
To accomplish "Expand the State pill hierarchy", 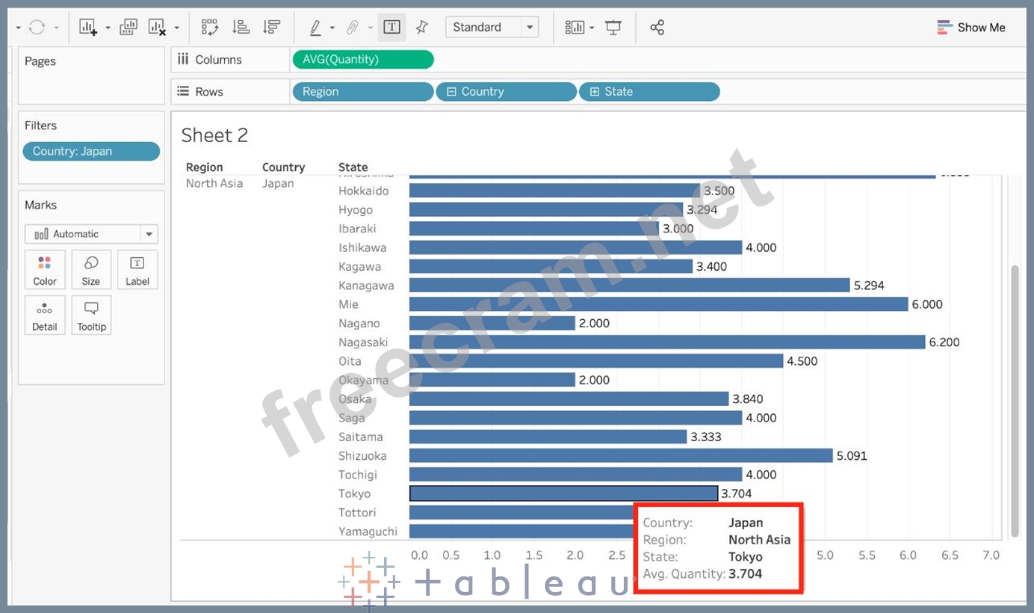I will click(595, 92).
